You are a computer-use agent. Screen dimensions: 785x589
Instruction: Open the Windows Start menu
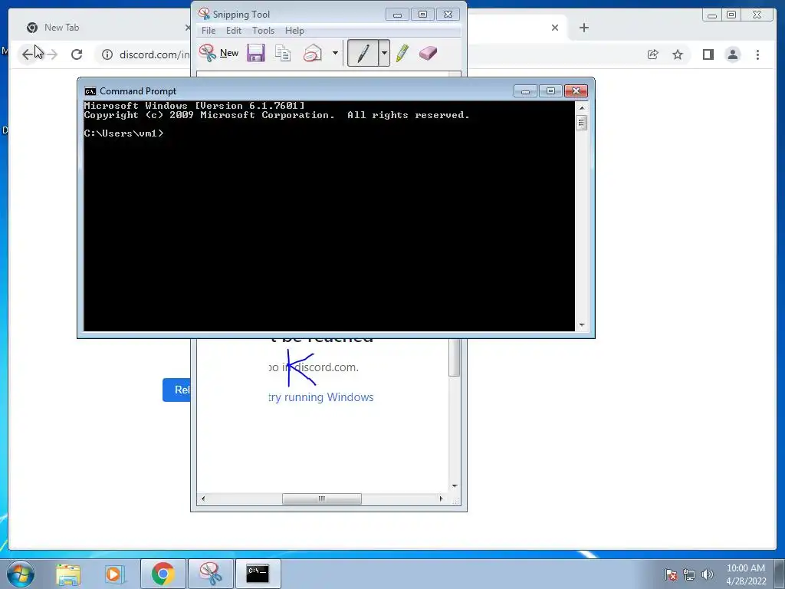tap(21, 574)
